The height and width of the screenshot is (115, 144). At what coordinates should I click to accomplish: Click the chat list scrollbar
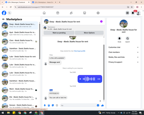[40, 41]
